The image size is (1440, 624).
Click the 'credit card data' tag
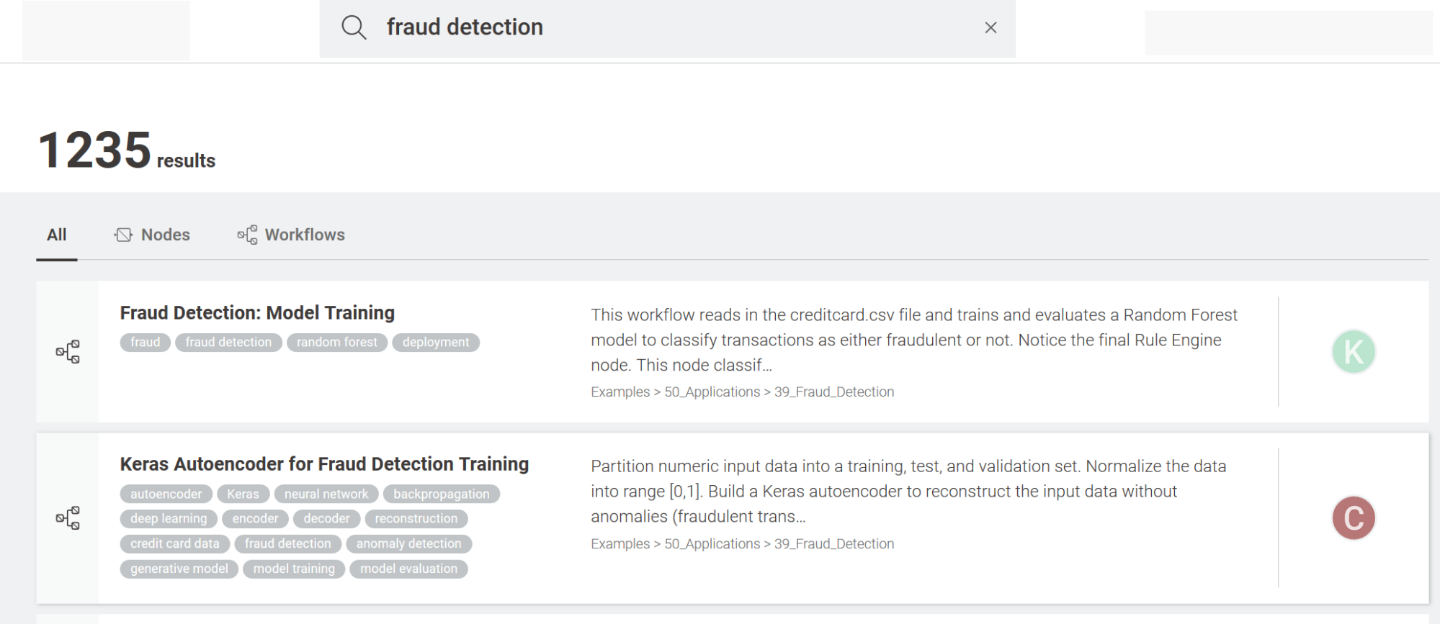point(175,544)
